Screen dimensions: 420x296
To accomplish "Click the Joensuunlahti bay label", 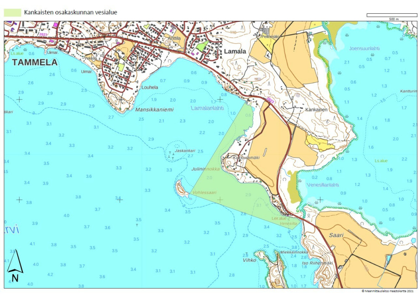I will tap(364, 48).
